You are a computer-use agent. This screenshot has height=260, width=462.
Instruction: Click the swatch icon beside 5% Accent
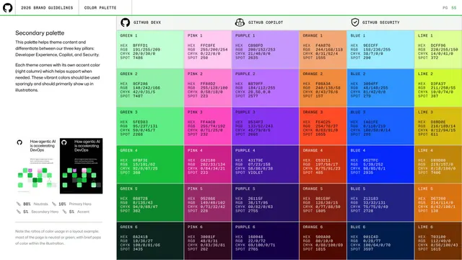tap(64, 212)
